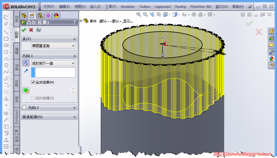277x158 pixels.
Task: Select the sketch Point tool
Action: coord(6,105)
